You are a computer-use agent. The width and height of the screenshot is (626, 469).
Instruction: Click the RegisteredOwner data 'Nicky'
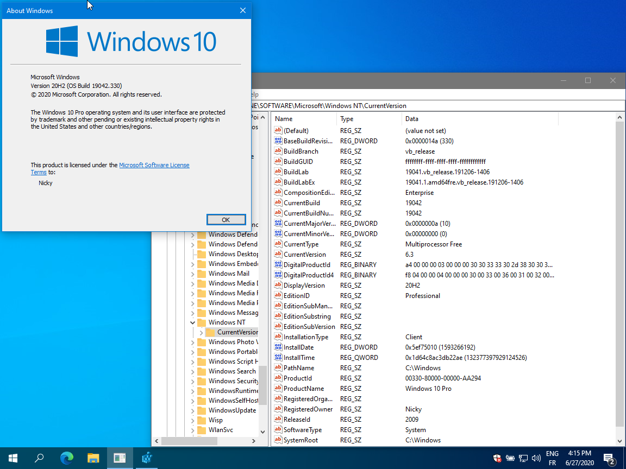pyautogui.click(x=413, y=409)
